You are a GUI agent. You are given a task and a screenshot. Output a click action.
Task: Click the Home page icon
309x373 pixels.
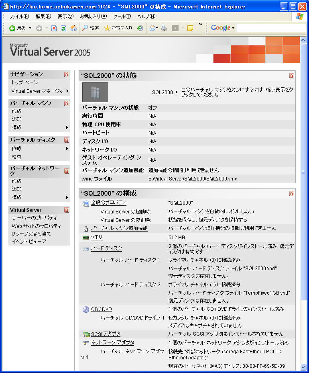click(73, 28)
